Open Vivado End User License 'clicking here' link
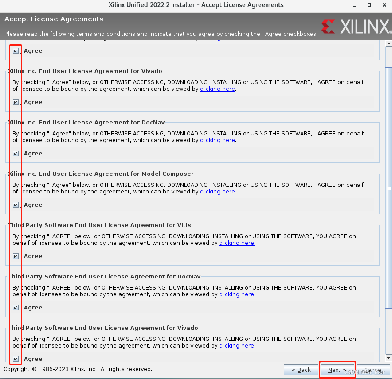Viewport: 392px width, 379px height. [x=217, y=89]
